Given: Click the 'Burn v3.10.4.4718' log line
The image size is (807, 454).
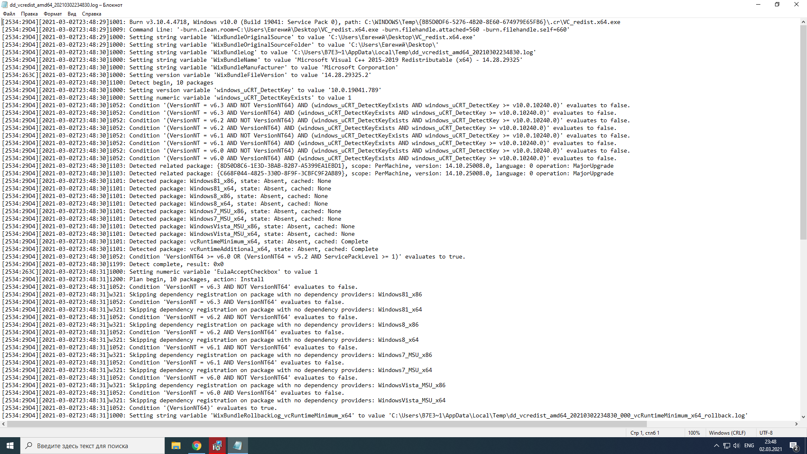Looking at the screenshot, I should [311, 22].
